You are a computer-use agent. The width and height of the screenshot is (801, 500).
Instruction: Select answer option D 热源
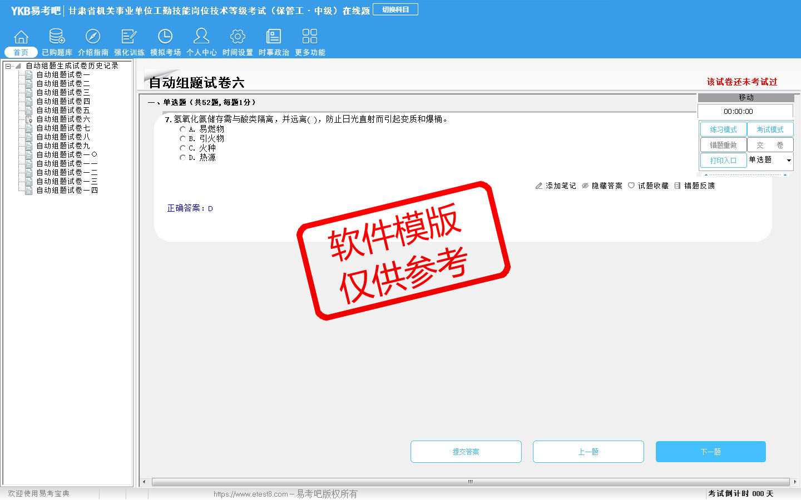pos(182,157)
